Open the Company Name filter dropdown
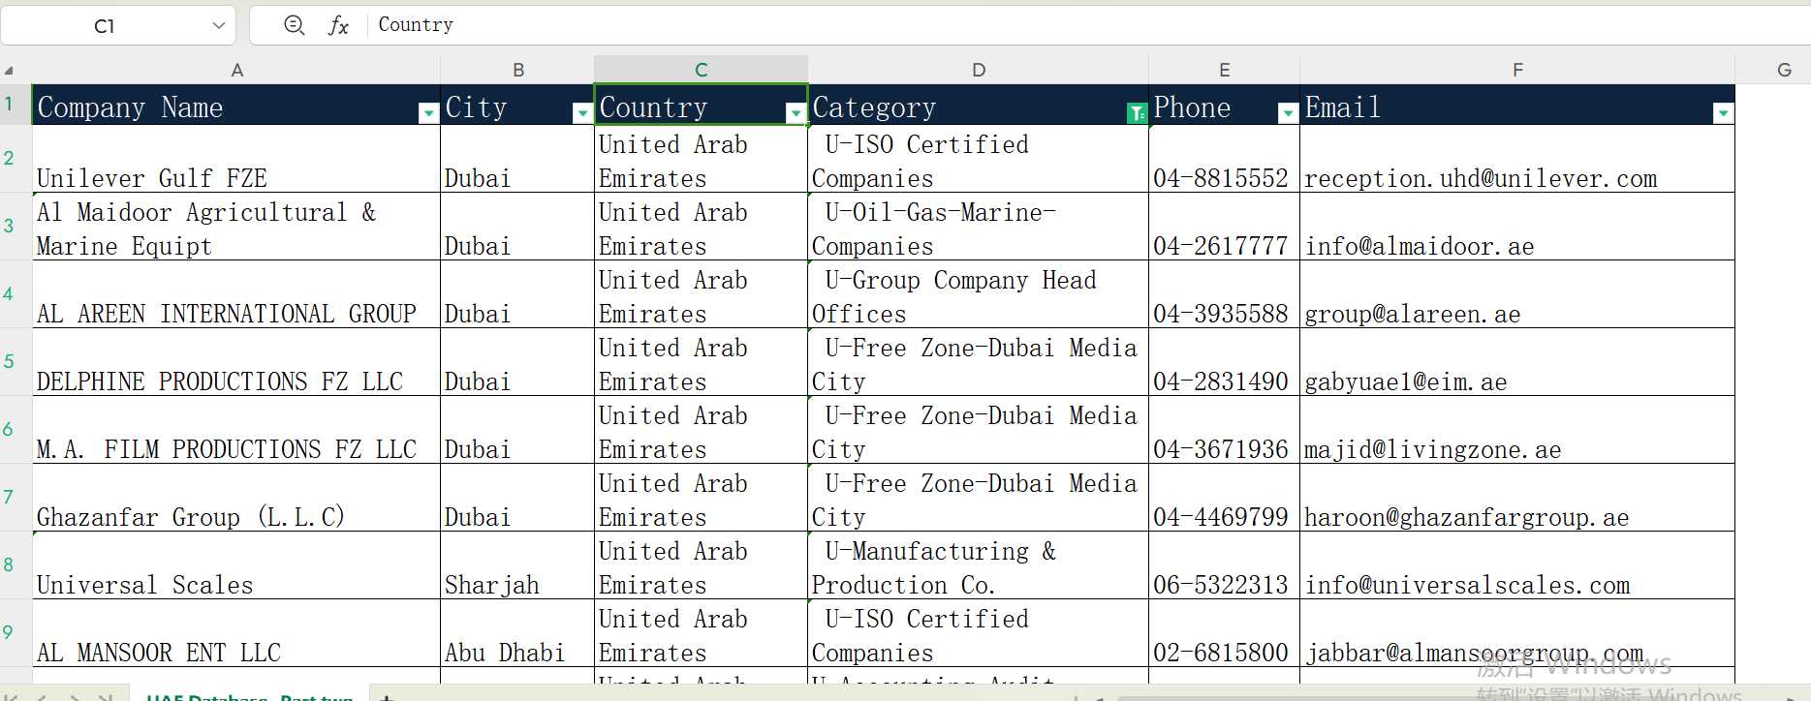 428,113
